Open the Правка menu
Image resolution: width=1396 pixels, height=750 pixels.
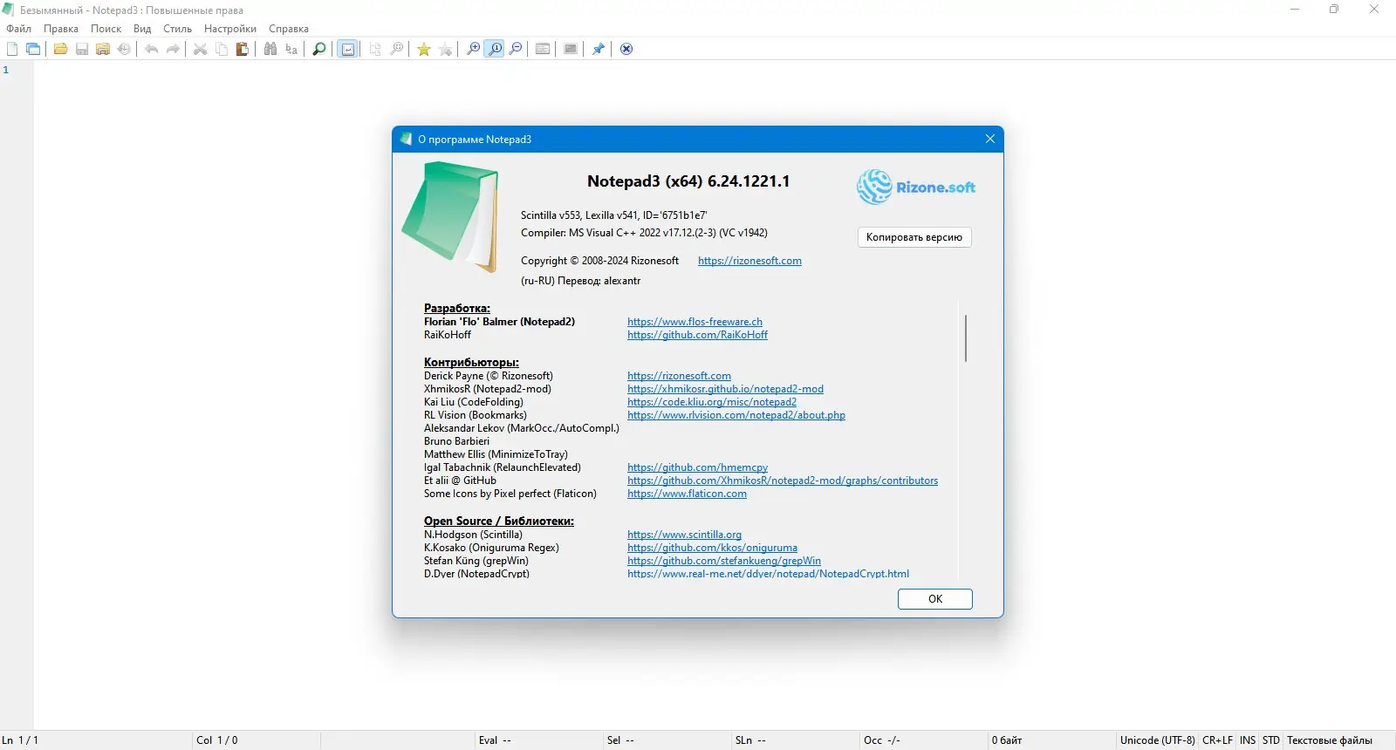(x=61, y=29)
